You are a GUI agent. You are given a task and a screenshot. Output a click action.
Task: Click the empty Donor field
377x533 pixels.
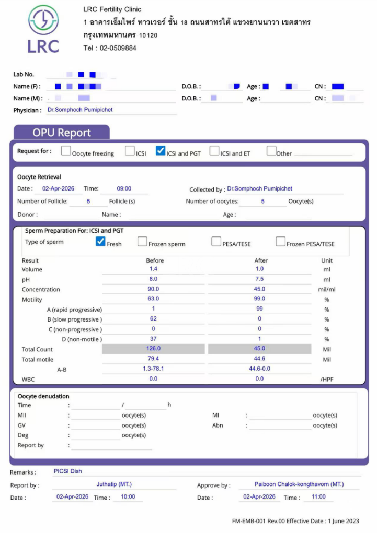[x=72, y=215]
